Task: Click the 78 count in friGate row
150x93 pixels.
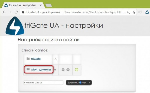Action: 56,59
